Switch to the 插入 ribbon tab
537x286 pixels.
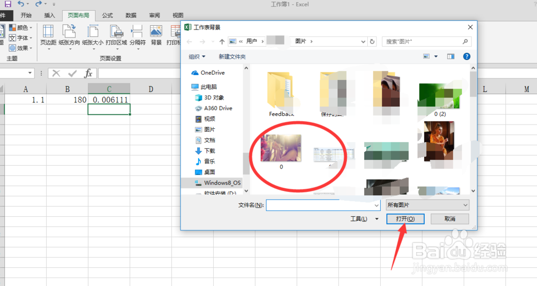49,16
